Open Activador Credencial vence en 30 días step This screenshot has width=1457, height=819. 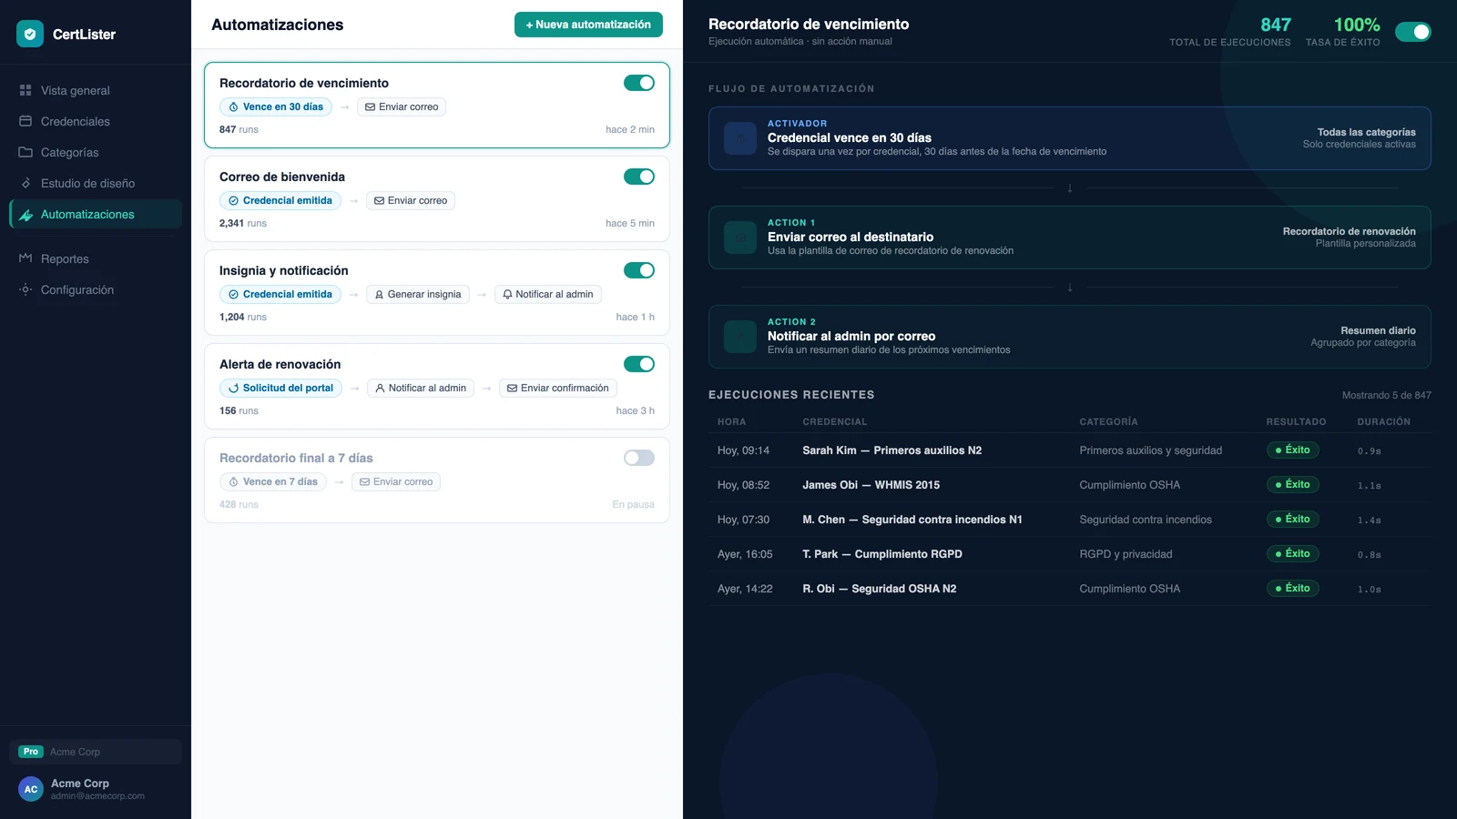coord(1070,138)
